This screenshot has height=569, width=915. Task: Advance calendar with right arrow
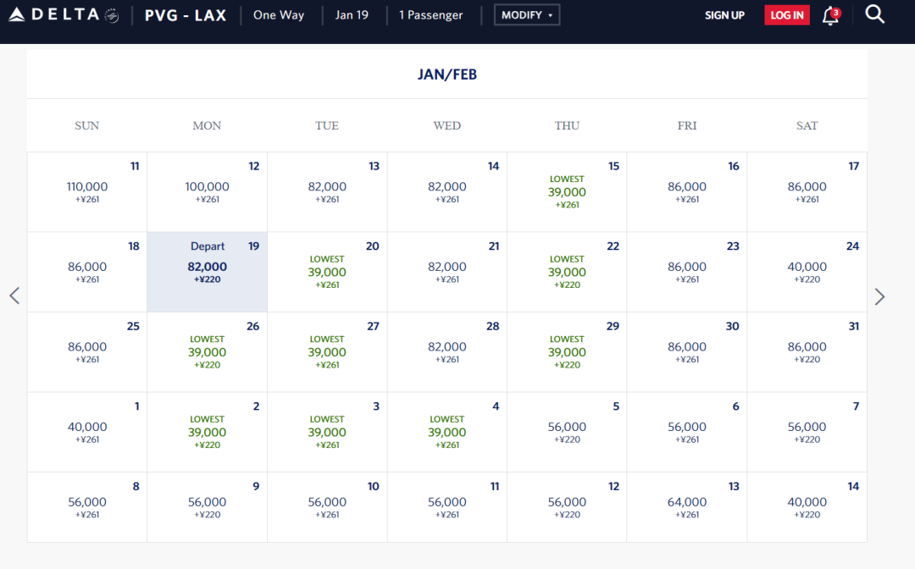879,296
